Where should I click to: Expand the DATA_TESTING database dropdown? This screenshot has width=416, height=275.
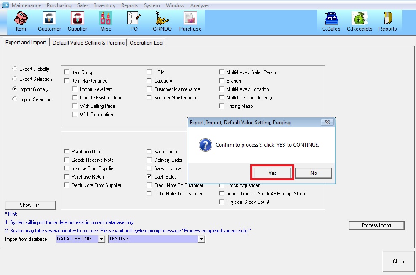(x=101, y=239)
